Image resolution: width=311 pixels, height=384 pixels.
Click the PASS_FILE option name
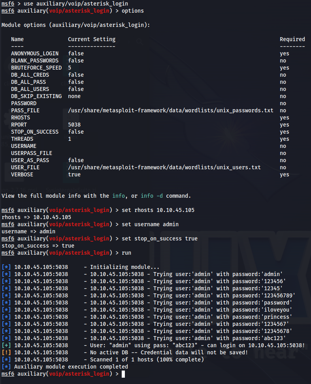pos(25,110)
